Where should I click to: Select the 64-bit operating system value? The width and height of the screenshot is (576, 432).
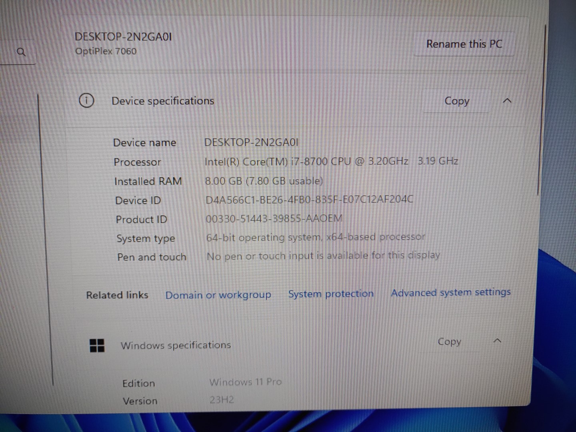tap(316, 238)
